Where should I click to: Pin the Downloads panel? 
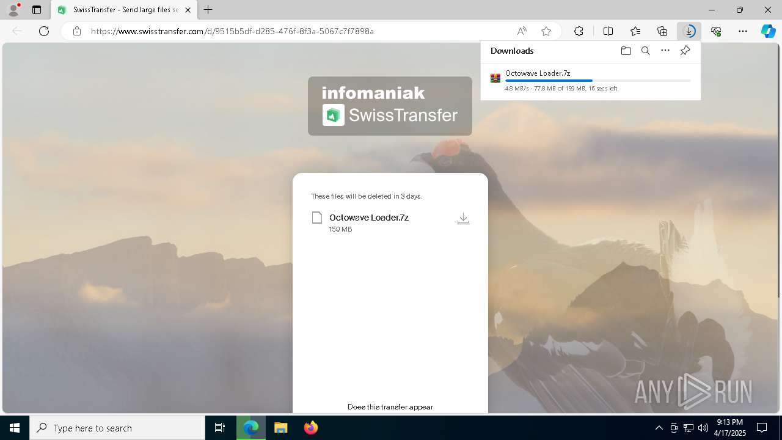(685, 51)
